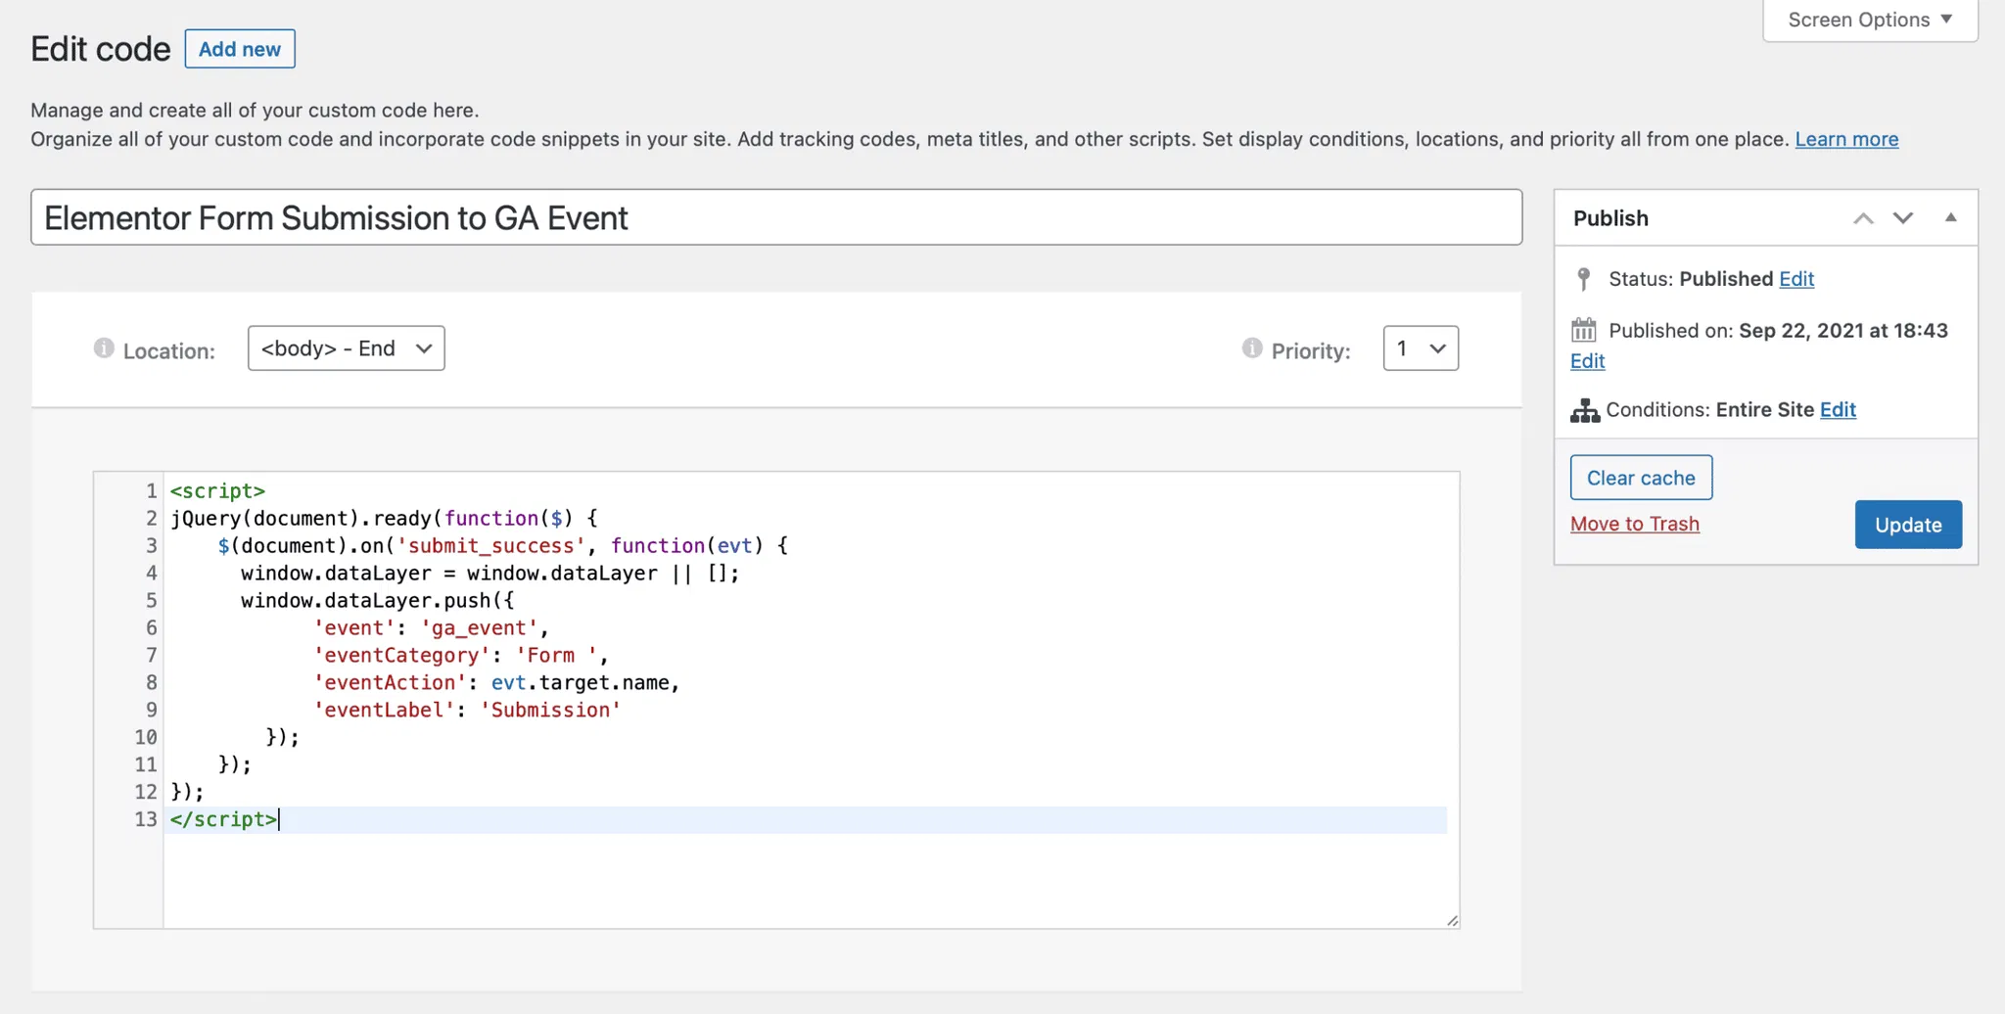
Task: Open the Learn more link
Action: (1846, 139)
